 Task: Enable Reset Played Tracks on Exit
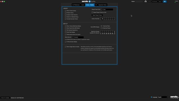(92, 12)
